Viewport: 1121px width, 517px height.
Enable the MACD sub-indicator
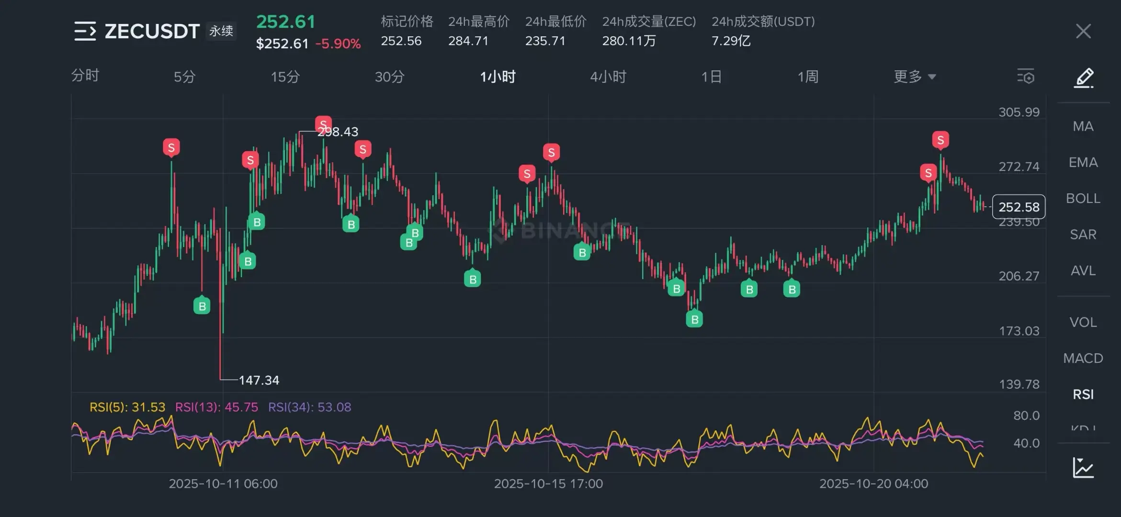(x=1083, y=358)
